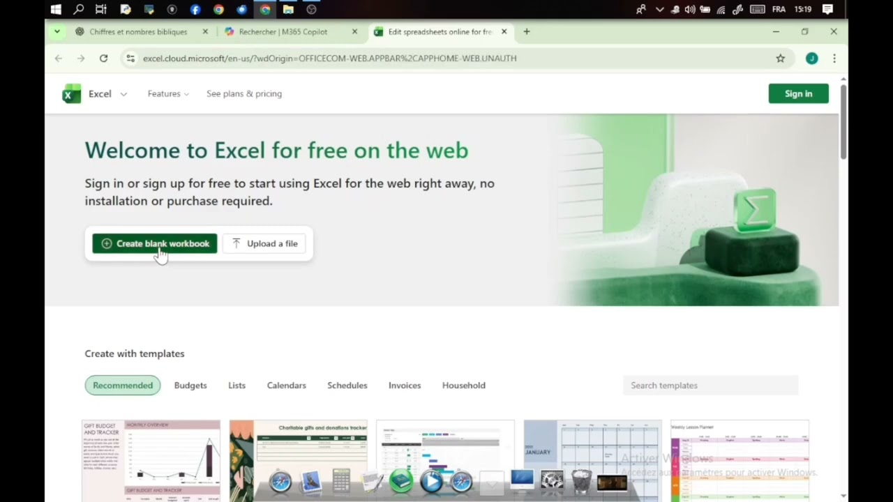The height and width of the screenshot is (502, 893).
Task: Bookmark this page with star icon
Action: point(781,59)
